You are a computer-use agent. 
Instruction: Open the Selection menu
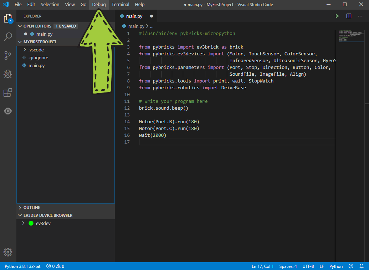[50, 5]
